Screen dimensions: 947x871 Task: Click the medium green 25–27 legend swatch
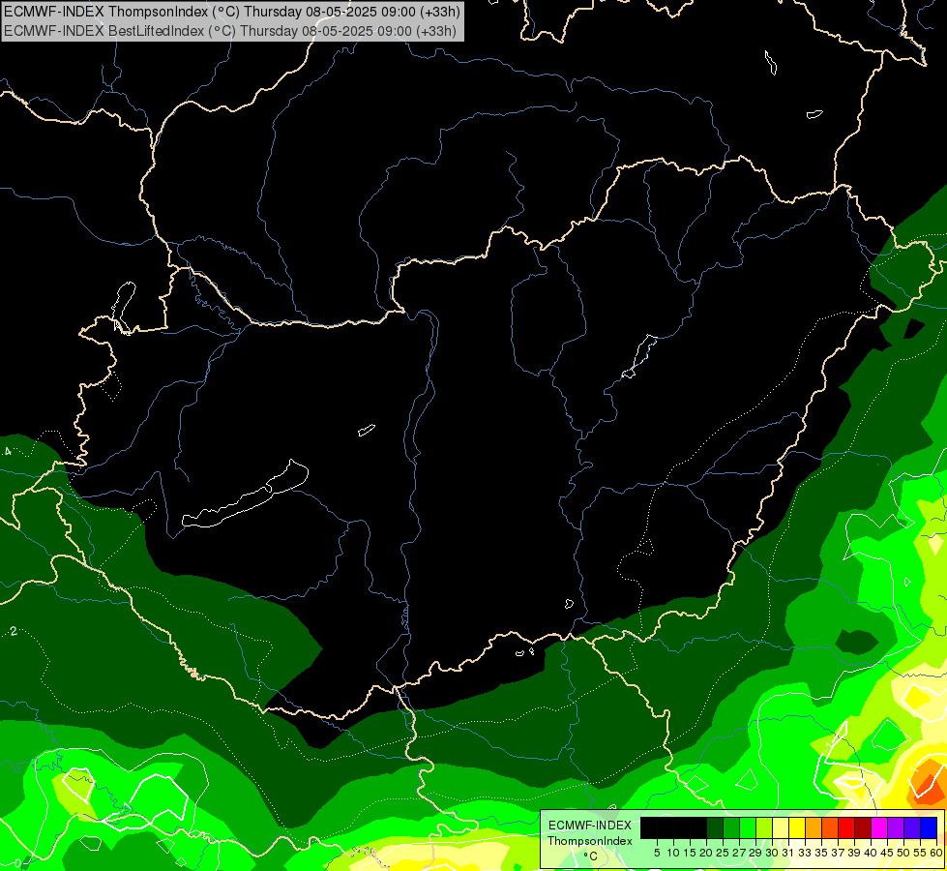tap(730, 827)
